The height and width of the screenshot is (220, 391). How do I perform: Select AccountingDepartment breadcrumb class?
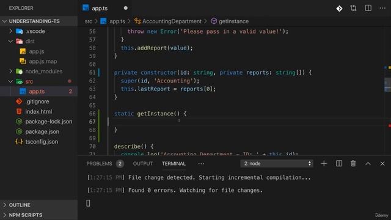click(x=172, y=21)
